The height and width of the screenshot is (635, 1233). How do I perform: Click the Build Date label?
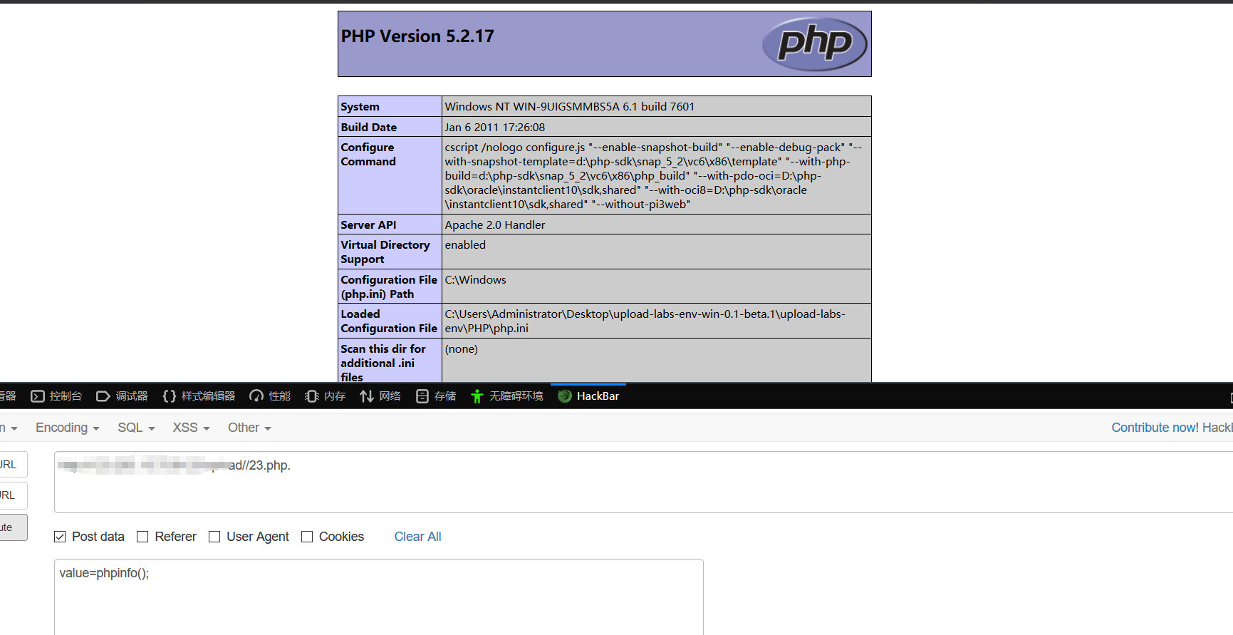point(369,128)
